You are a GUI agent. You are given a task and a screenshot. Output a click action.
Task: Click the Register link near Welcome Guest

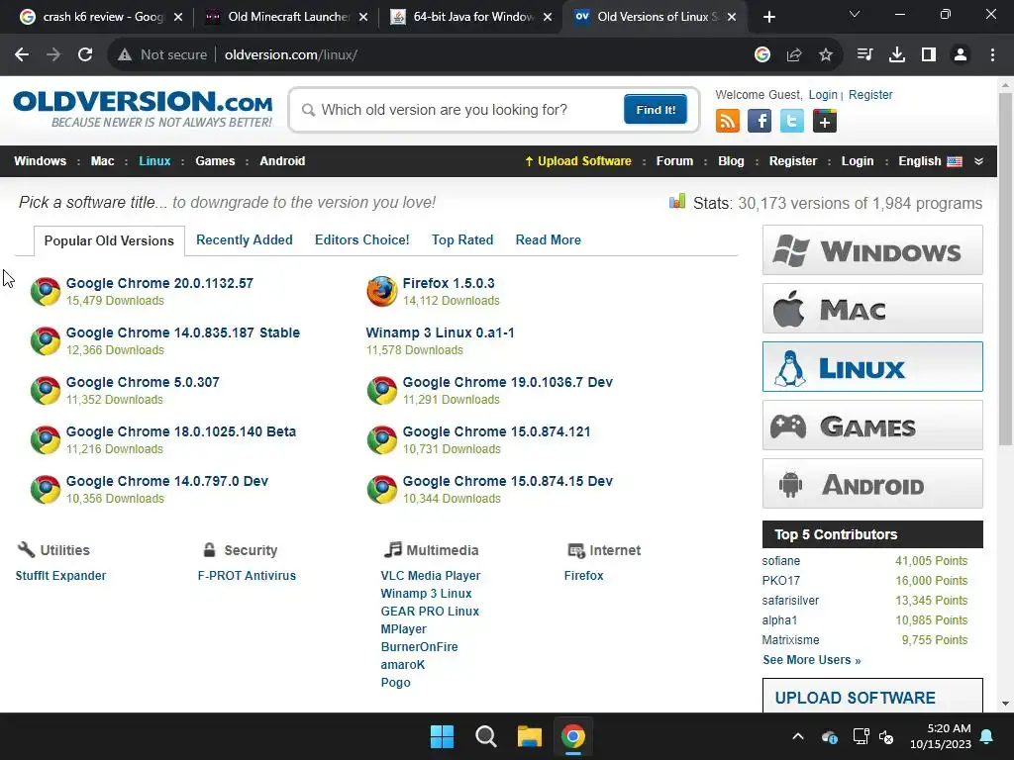click(870, 94)
